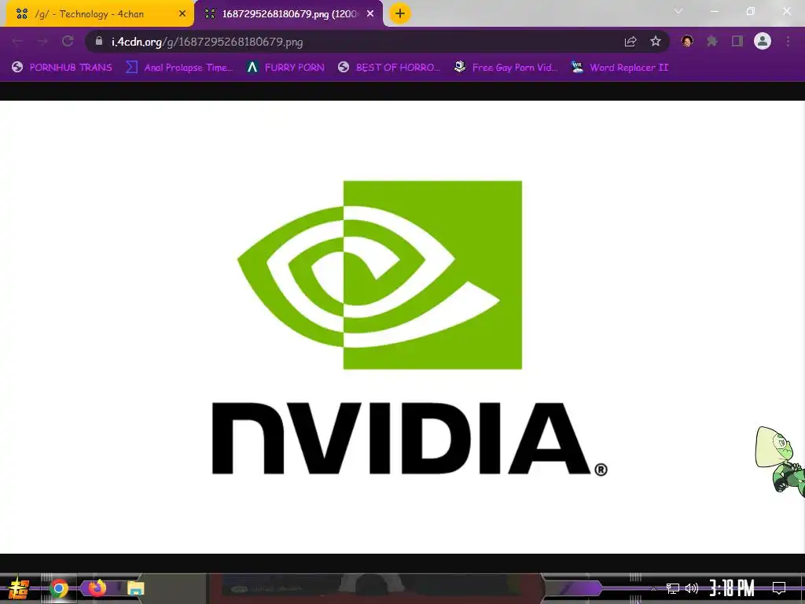Share this page using the share icon

coord(630,42)
